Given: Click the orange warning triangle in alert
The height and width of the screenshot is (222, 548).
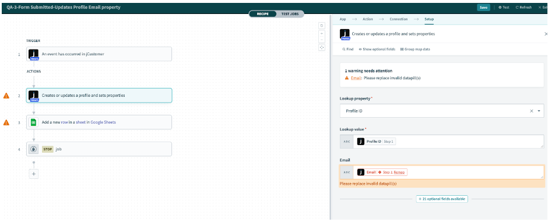Looking at the screenshot, I should 347,78.
